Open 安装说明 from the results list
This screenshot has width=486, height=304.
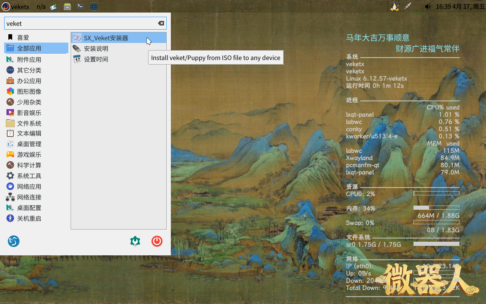(x=96, y=49)
